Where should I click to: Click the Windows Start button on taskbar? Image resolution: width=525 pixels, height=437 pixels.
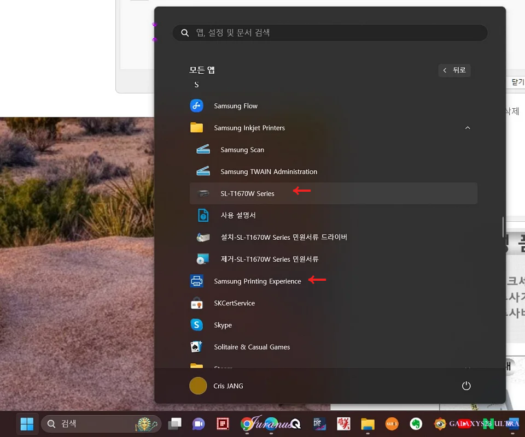[x=27, y=424]
